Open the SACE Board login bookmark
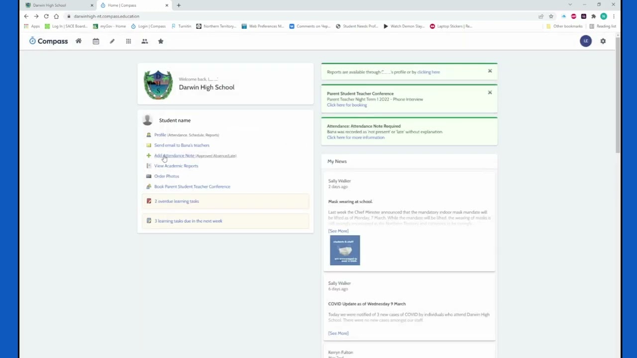The width and height of the screenshot is (637, 358). point(66,26)
